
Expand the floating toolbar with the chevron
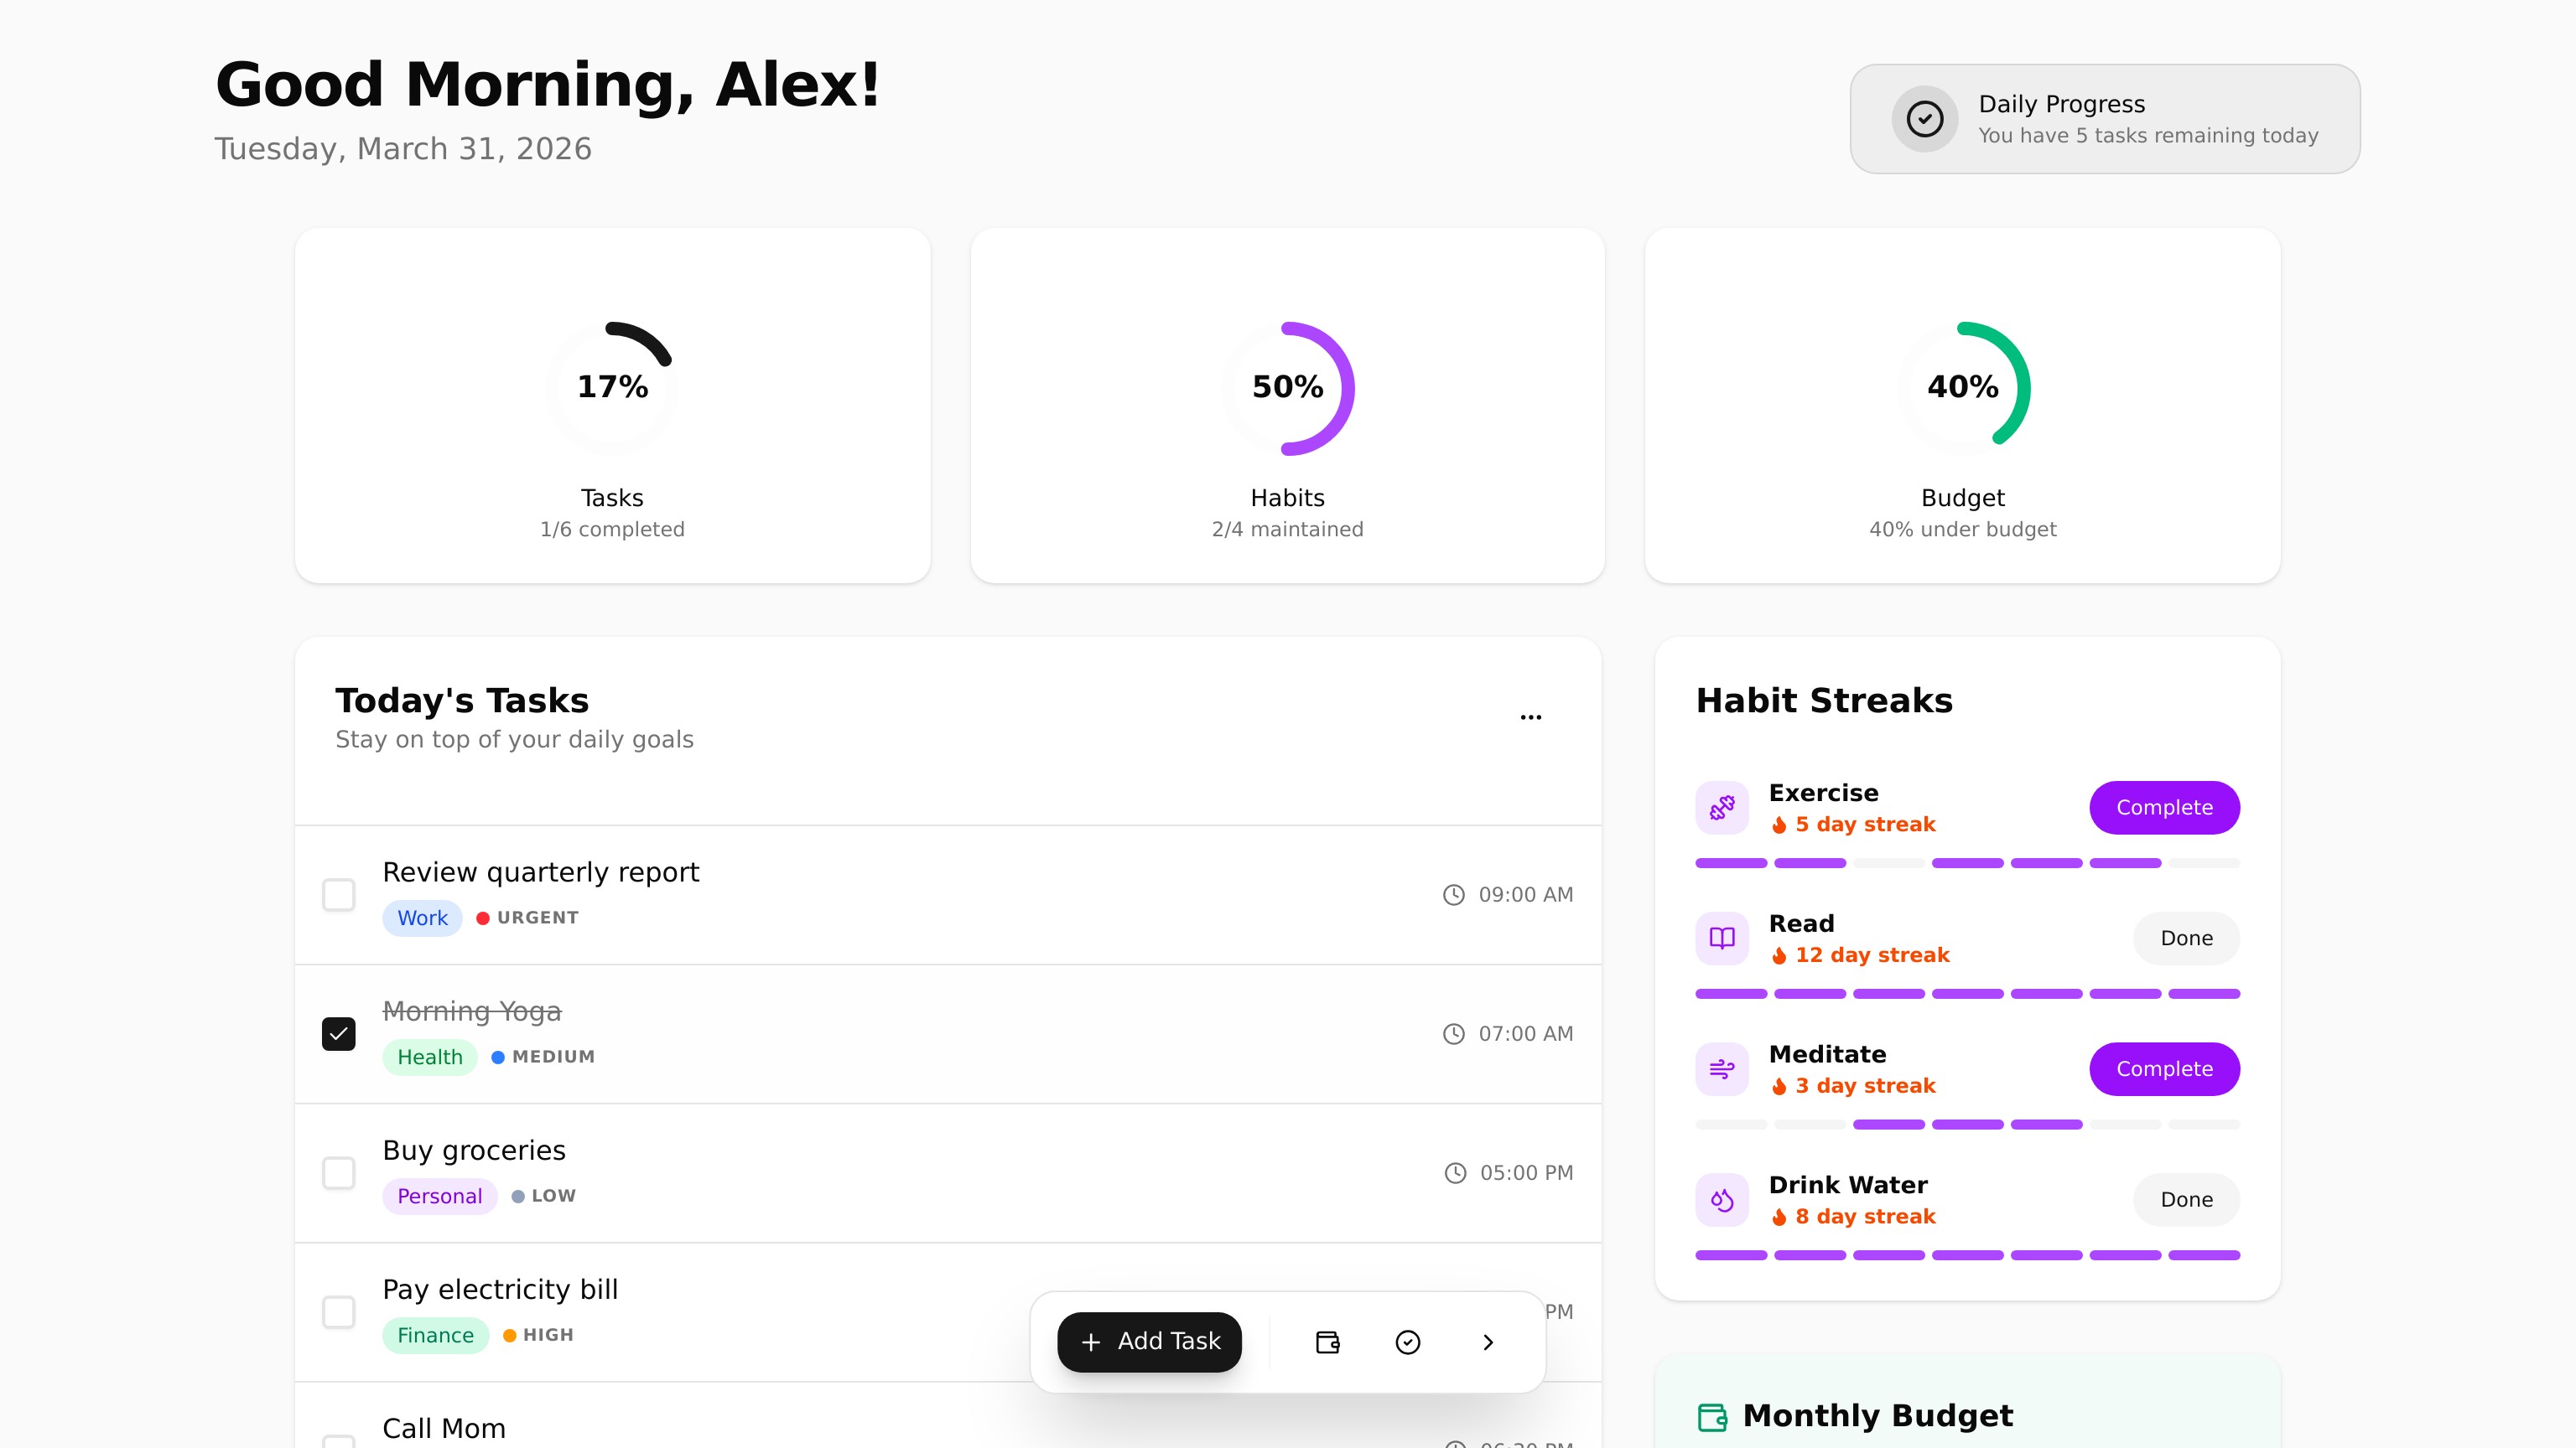[x=1488, y=1342]
